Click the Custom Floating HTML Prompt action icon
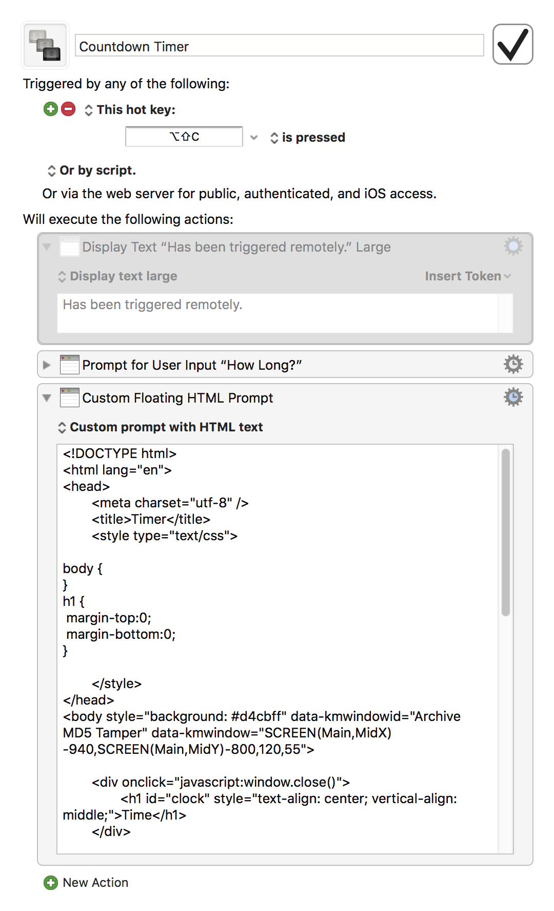Viewport: 554px width, 911px height. pos(69,397)
